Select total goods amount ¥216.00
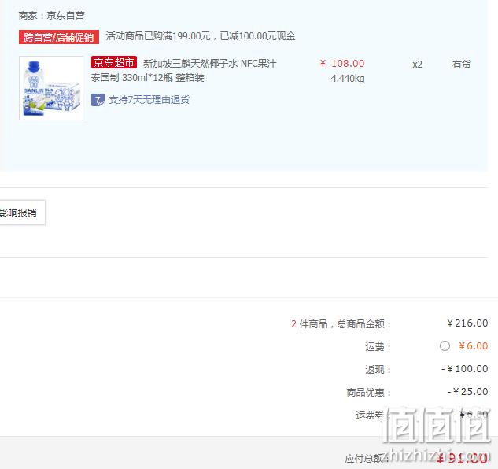Viewport: 498px width, 469px height. [x=467, y=323]
